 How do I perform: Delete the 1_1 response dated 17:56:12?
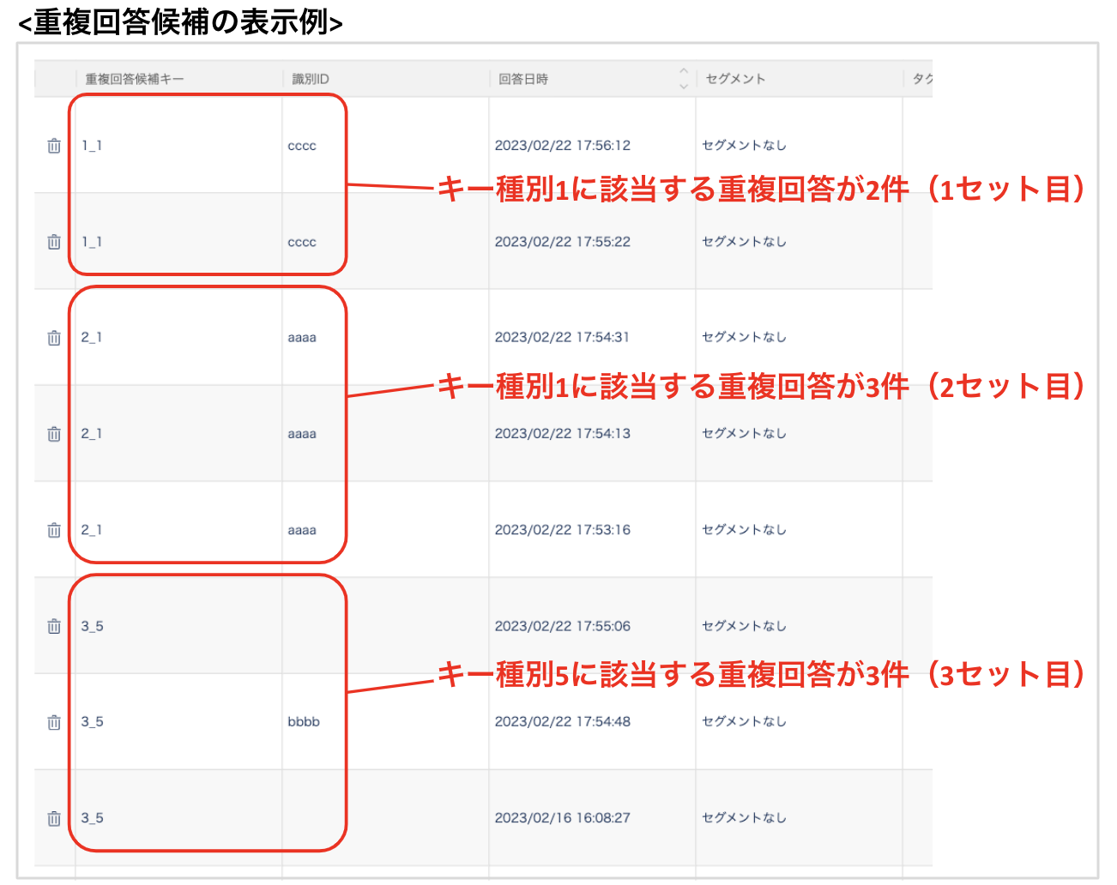coord(54,146)
